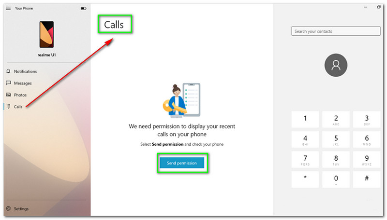
Task: Open the hamburger navigation menu
Action: (x=8, y=8)
